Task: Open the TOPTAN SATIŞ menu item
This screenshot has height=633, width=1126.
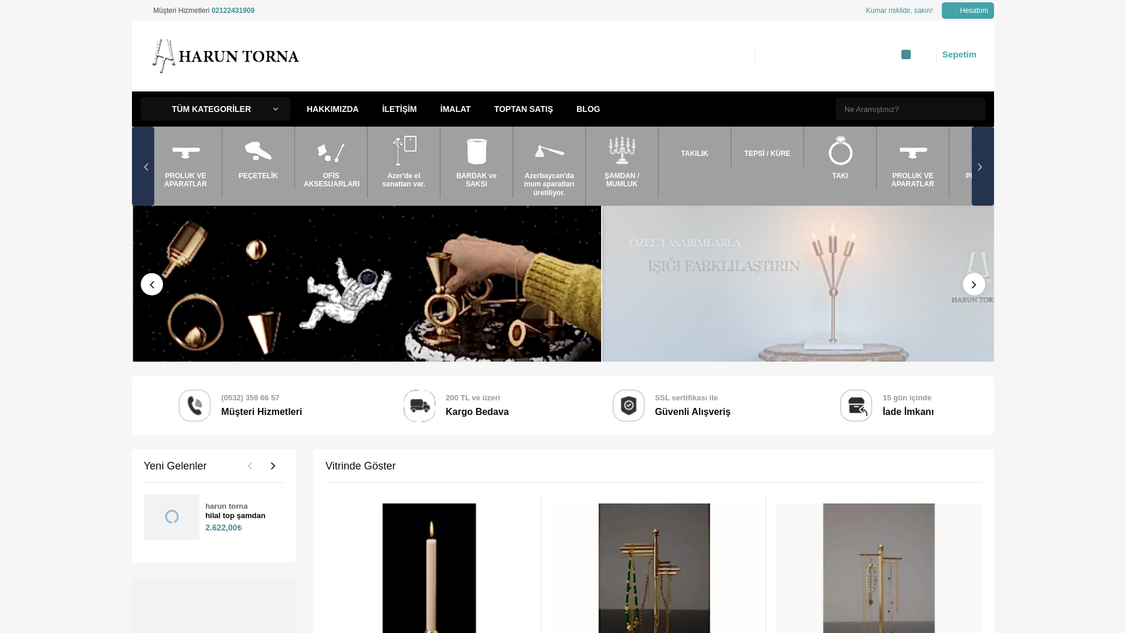Action: [523, 109]
